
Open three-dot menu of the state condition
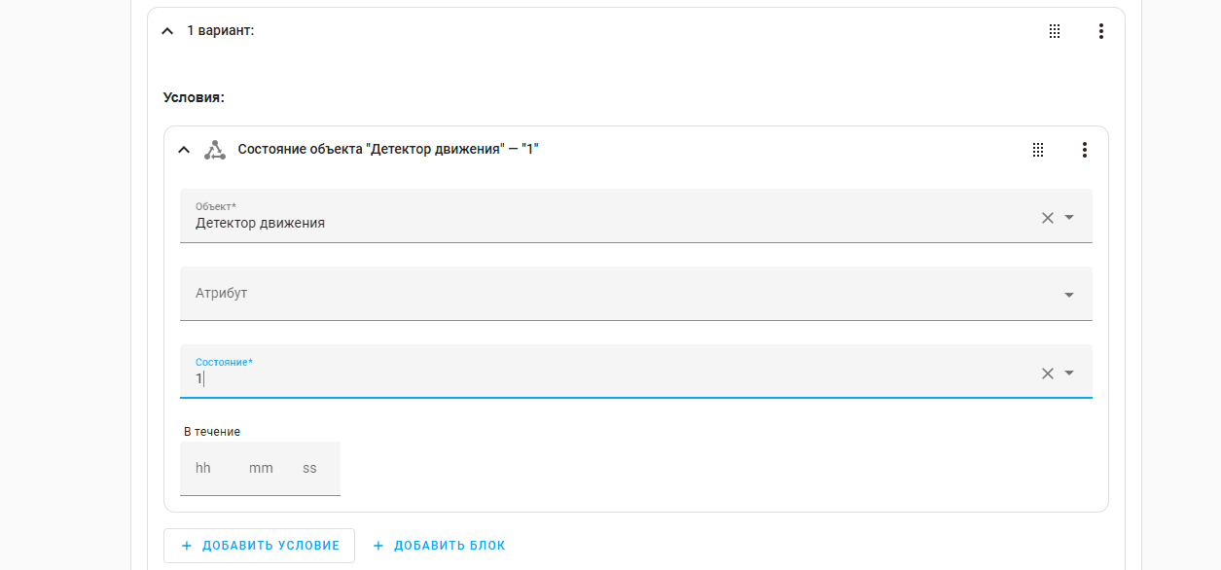pyautogui.click(x=1085, y=150)
